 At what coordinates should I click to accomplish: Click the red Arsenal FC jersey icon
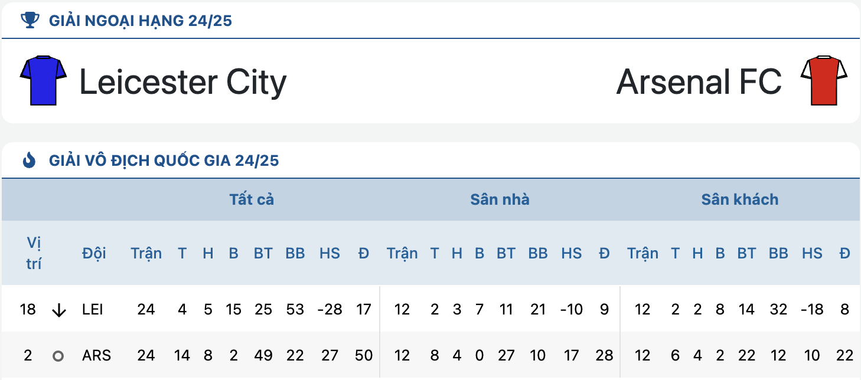click(x=824, y=81)
